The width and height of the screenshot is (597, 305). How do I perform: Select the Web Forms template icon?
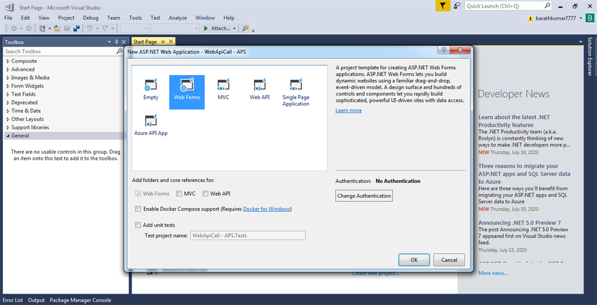pos(187,85)
